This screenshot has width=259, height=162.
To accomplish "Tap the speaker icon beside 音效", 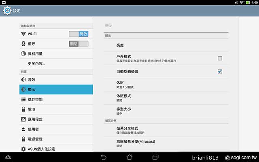I will pos(23,79).
